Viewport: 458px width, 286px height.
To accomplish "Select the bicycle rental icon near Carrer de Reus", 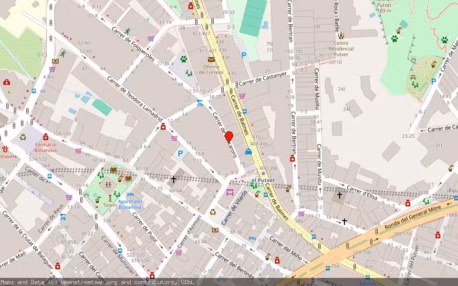I will click(63, 216).
